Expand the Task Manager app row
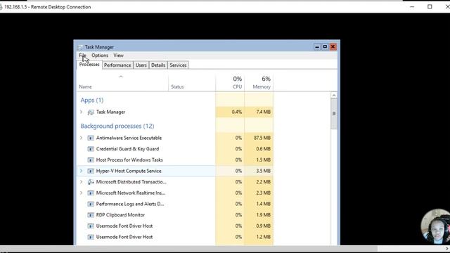Viewport: 450px width, 253px height. tap(82, 112)
